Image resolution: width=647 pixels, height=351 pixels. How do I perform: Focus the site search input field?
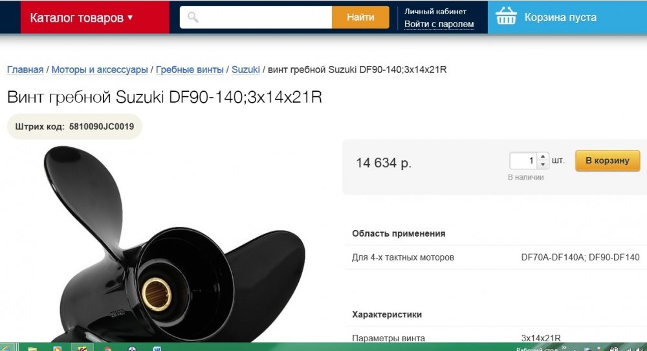point(256,17)
